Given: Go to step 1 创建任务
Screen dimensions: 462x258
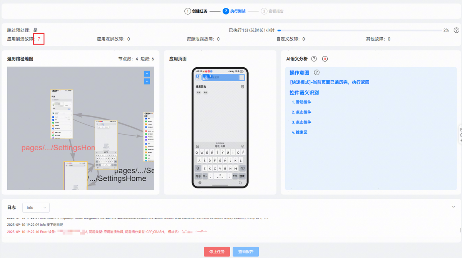Looking at the screenshot, I should (196, 11).
